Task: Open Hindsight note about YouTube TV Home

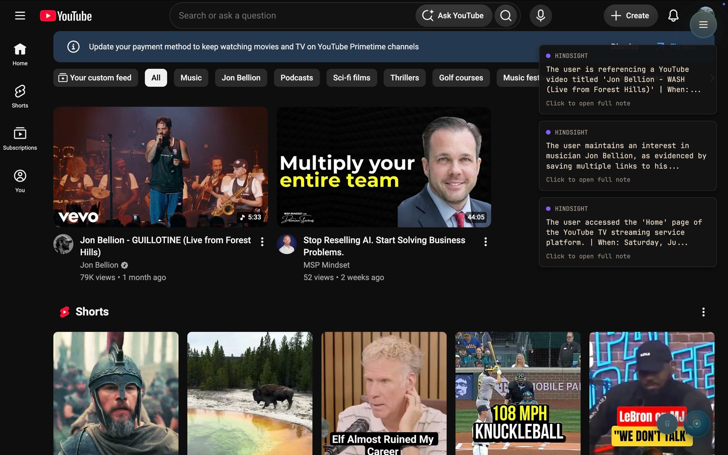Action: (x=628, y=232)
